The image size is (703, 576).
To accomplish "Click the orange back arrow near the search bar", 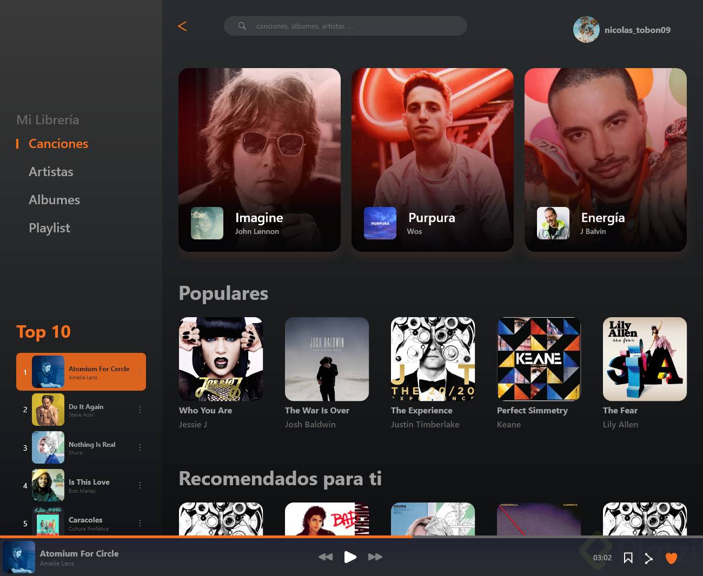I will tap(182, 26).
